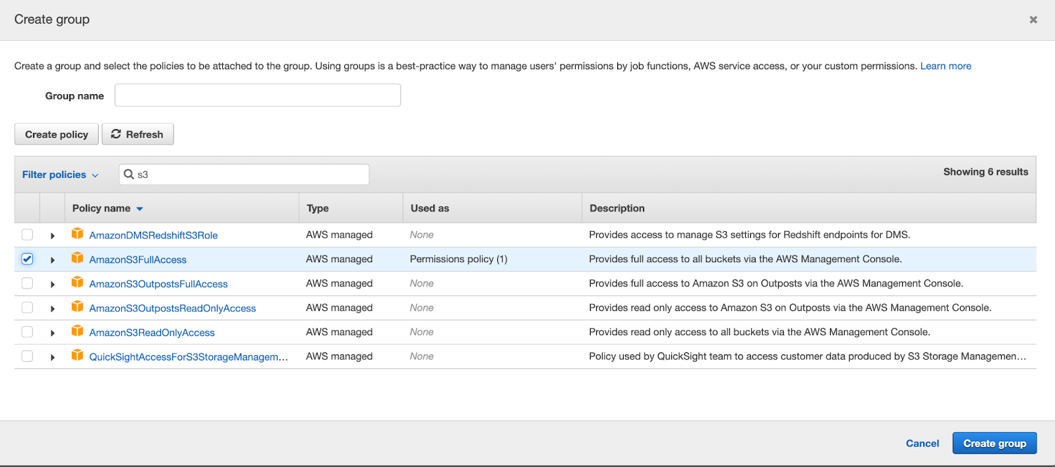Viewport: 1055px width, 467px height.
Task: Click the policy search field containing s3
Action: (244, 175)
